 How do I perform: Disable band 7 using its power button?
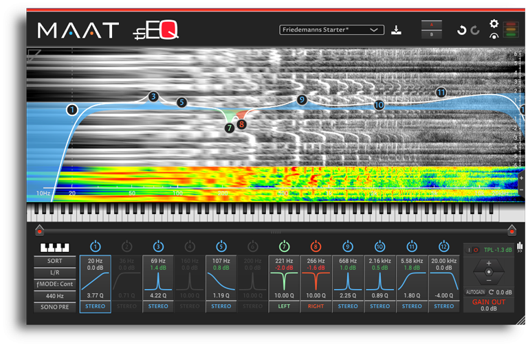[x=285, y=246]
